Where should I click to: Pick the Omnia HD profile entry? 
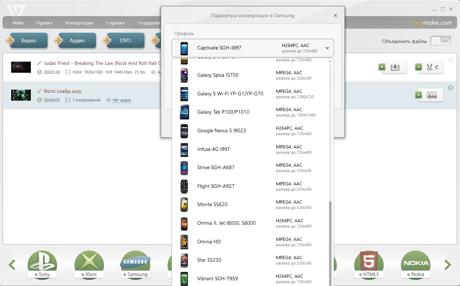[253, 242]
